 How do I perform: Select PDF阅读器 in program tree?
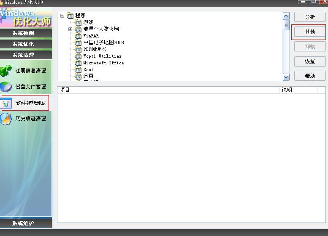pos(95,49)
